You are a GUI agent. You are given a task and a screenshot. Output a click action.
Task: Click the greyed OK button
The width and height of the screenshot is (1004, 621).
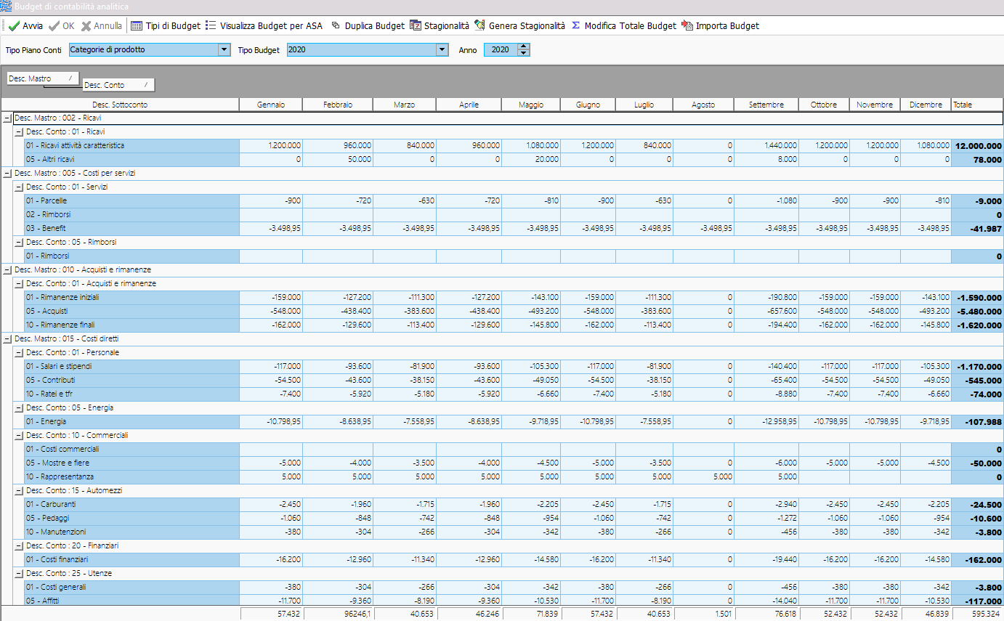[62, 25]
